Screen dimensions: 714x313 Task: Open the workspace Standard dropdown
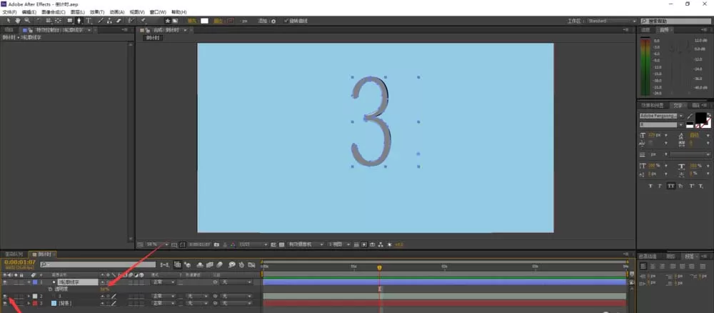coord(611,21)
